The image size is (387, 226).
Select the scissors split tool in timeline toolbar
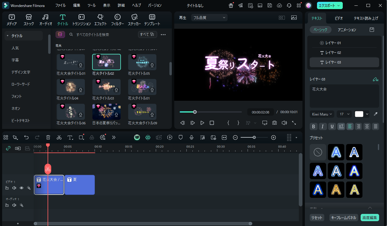coord(59,137)
